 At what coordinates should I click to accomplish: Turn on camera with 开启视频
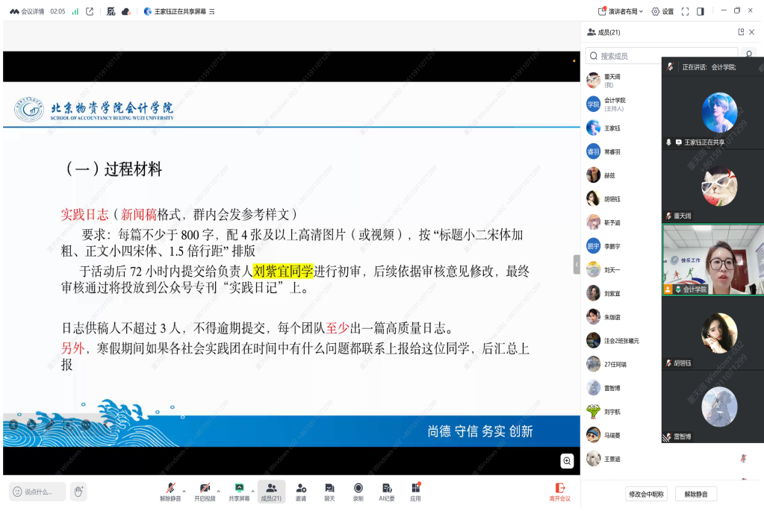[204, 489]
